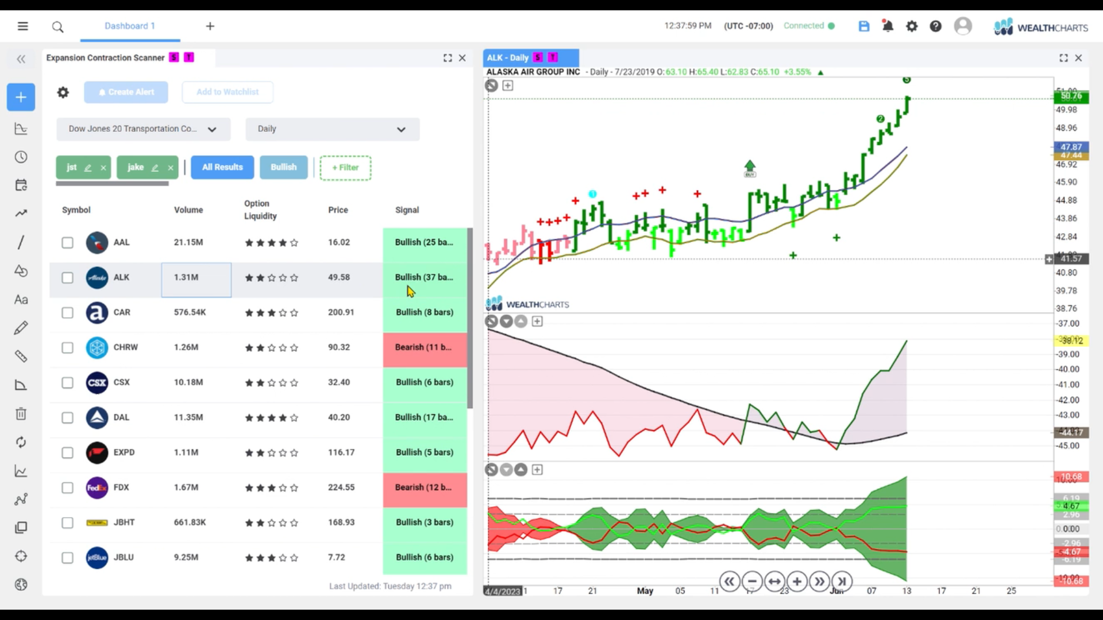Open the Daily timeframe dropdown
The image size is (1103, 620).
point(333,129)
